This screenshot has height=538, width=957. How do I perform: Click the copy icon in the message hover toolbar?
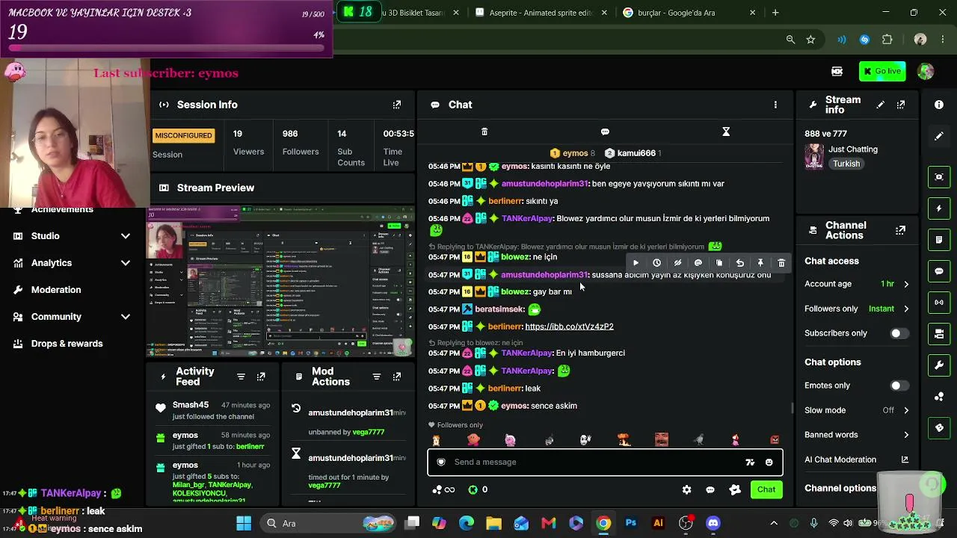click(x=719, y=263)
